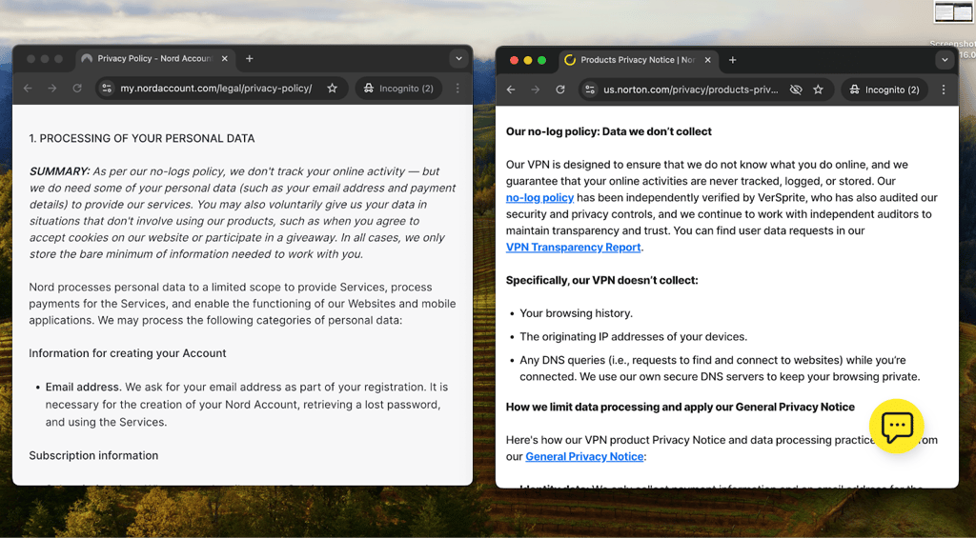This screenshot has height=538, width=976.
Task: Click the my.nordaccount.com address bar
Action: click(216, 89)
